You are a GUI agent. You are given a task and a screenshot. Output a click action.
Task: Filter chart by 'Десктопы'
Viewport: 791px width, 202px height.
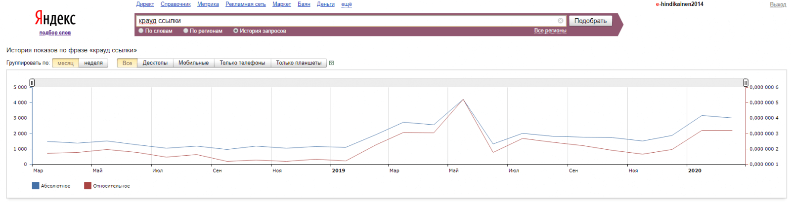[x=155, y=63]
